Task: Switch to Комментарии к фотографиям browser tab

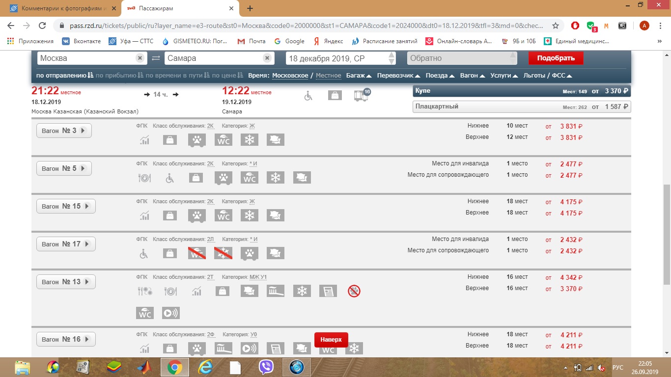Action: 59,8
